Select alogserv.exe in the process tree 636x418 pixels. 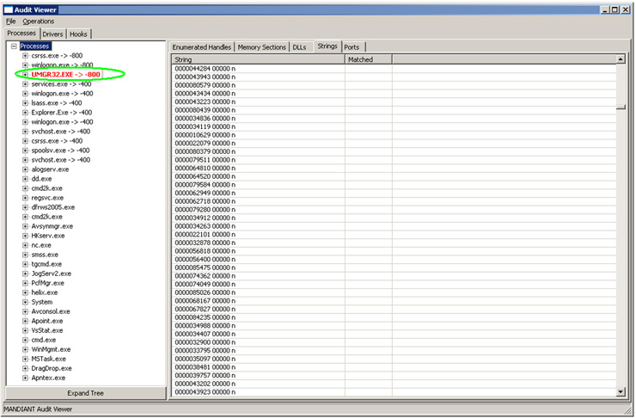[51, 169]
